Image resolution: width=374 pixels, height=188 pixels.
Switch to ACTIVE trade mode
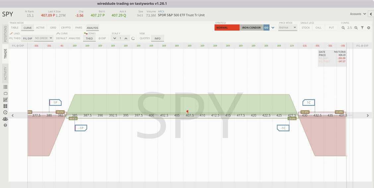(40, 27)
